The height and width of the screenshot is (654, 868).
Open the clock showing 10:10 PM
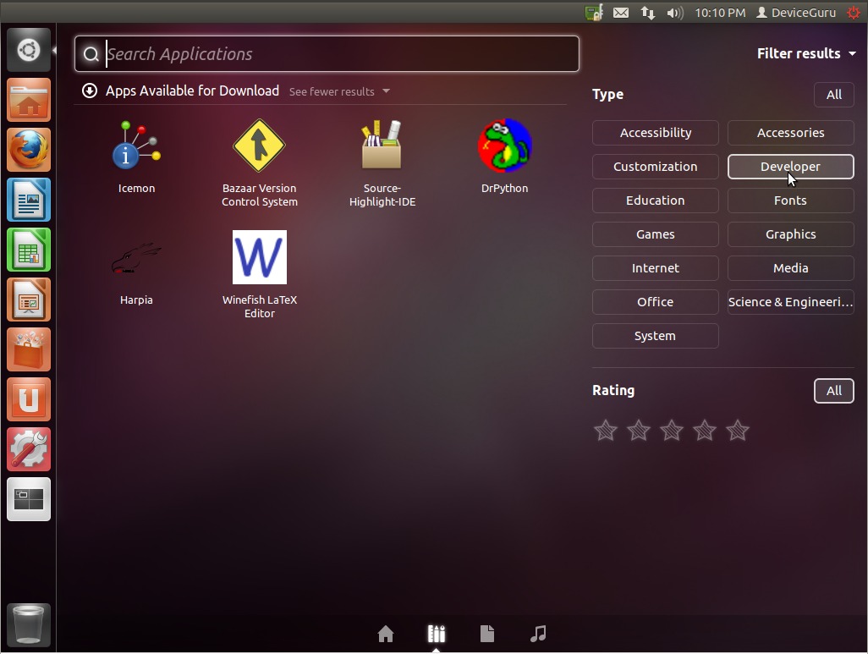click(x=720, y=12)
